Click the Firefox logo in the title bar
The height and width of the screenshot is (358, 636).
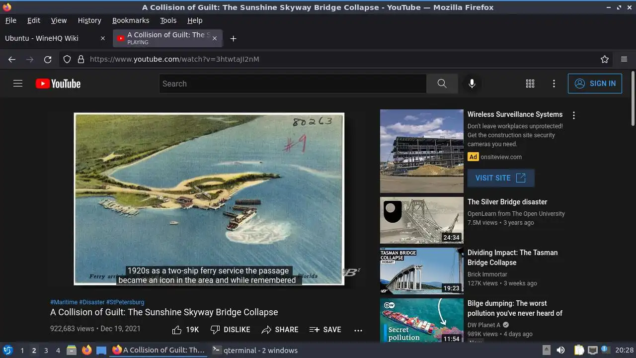click(x=7, y=7)
